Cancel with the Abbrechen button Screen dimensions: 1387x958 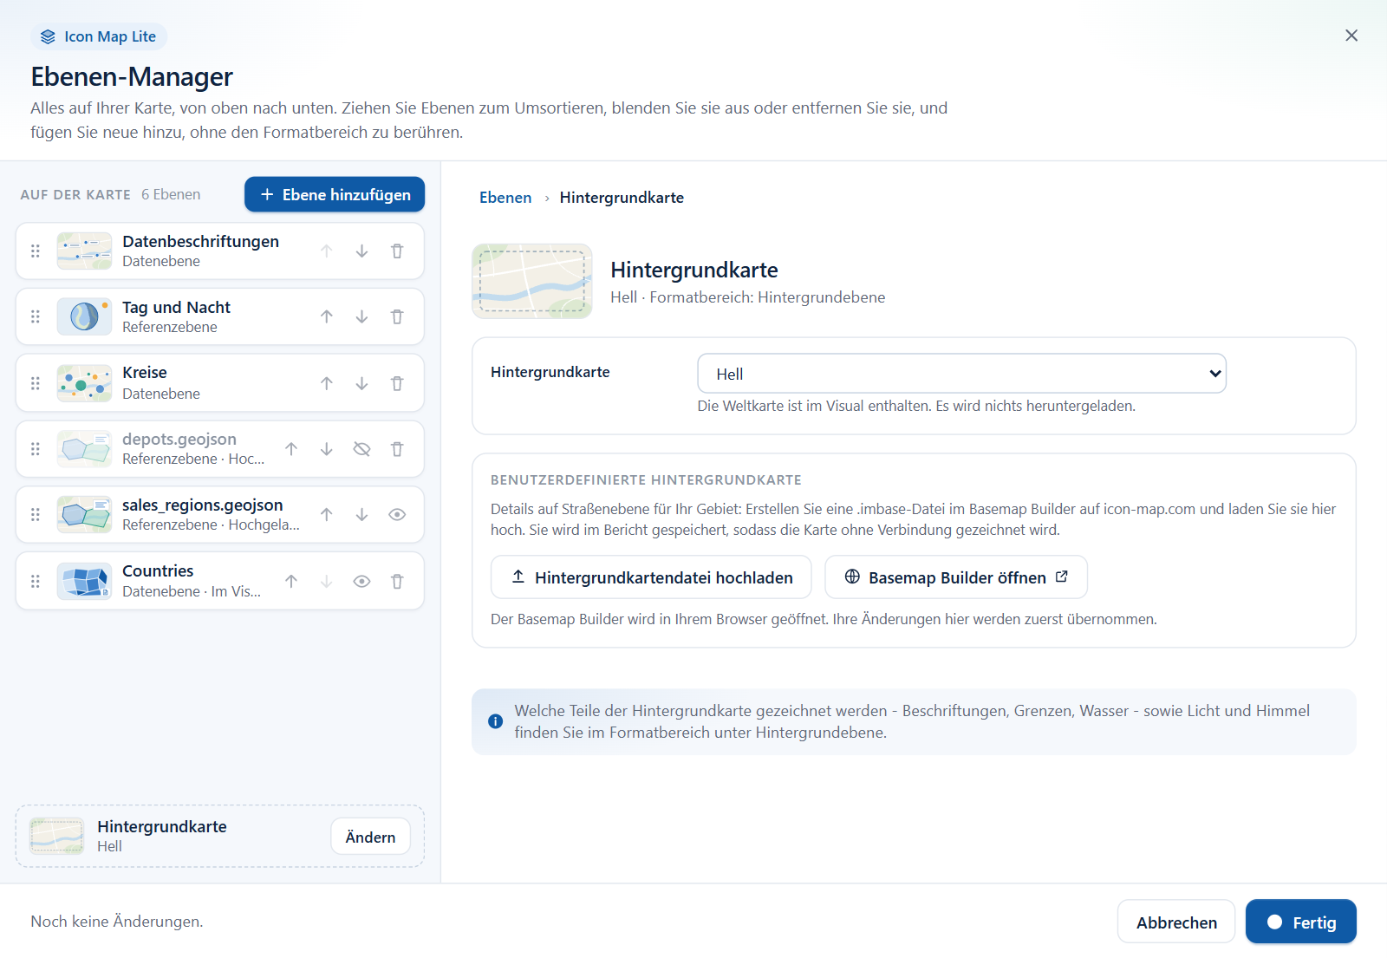[x=1176, y=922]
